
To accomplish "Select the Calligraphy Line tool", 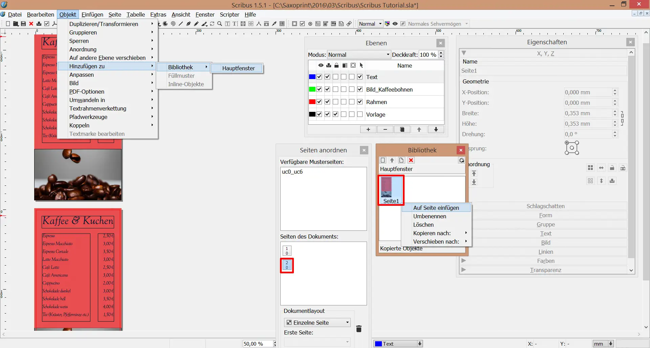I will tap(204, 24).
